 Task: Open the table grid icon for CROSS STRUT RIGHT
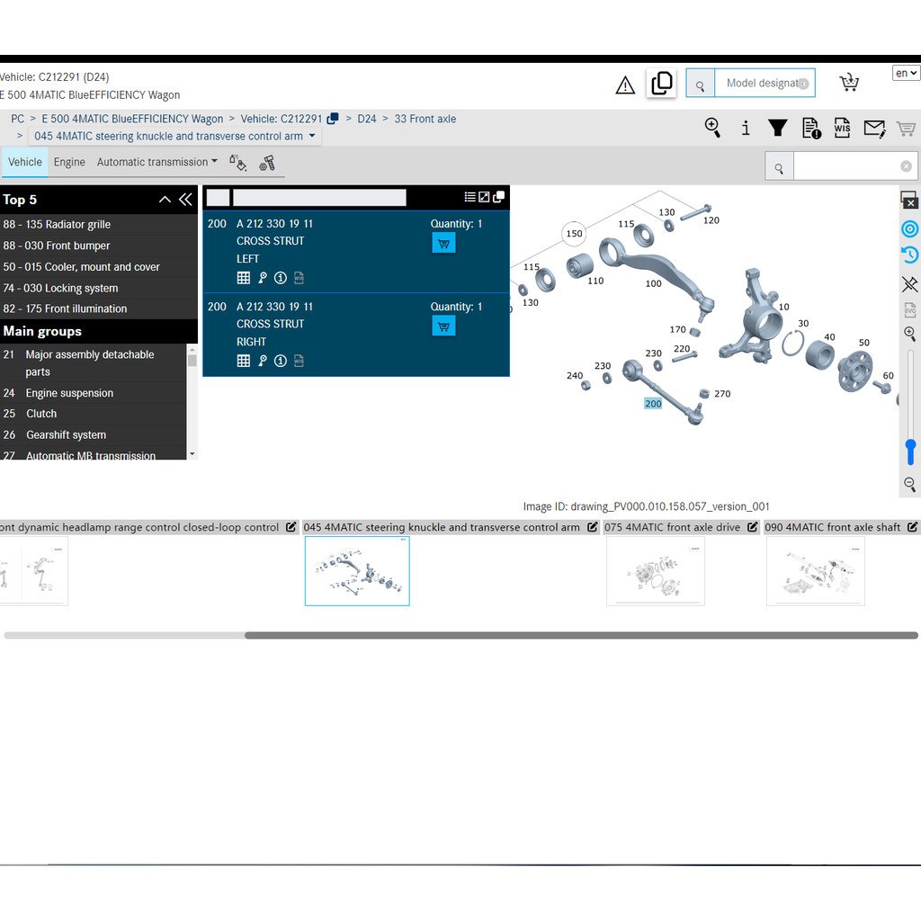pyautogui.click(x=244, y=361)
